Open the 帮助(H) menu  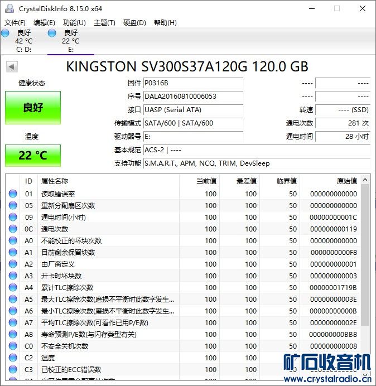pos(165,23)
